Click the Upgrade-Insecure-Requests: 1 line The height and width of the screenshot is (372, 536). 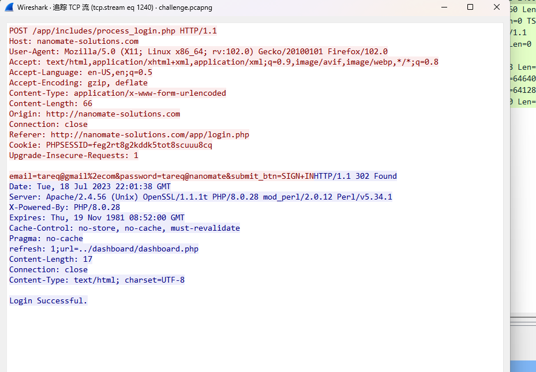tap(74, 155)
